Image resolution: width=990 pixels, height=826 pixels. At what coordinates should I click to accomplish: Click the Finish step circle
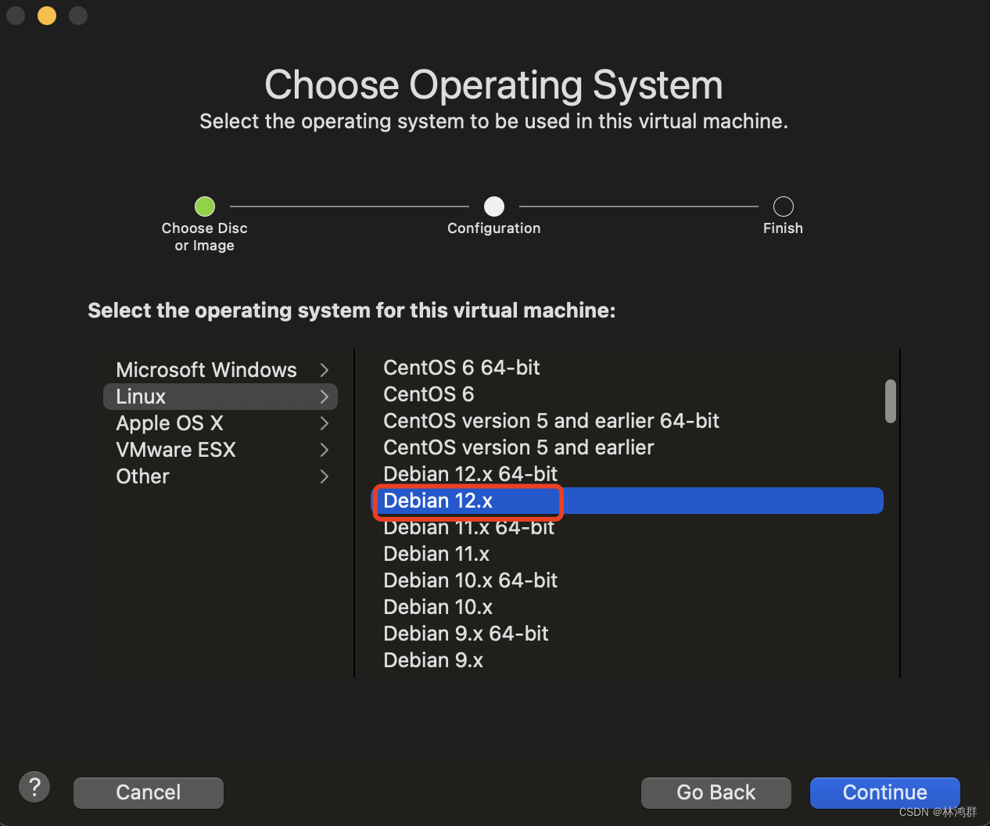783,206
